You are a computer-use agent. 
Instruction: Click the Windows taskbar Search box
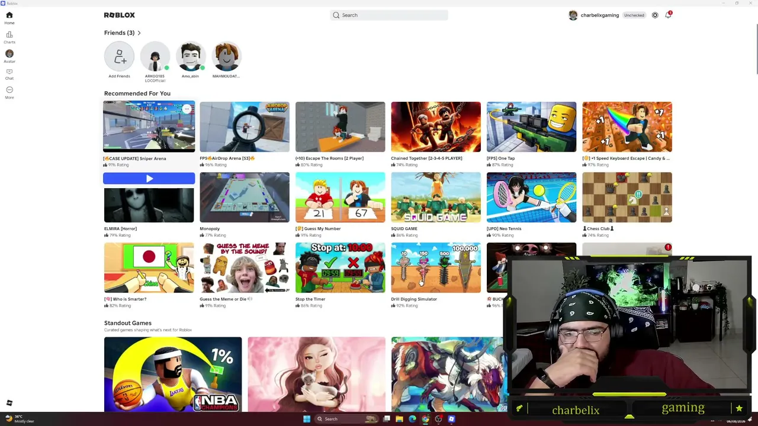345,419
